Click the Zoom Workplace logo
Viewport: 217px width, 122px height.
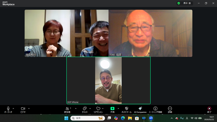click(x=8, y=3)
